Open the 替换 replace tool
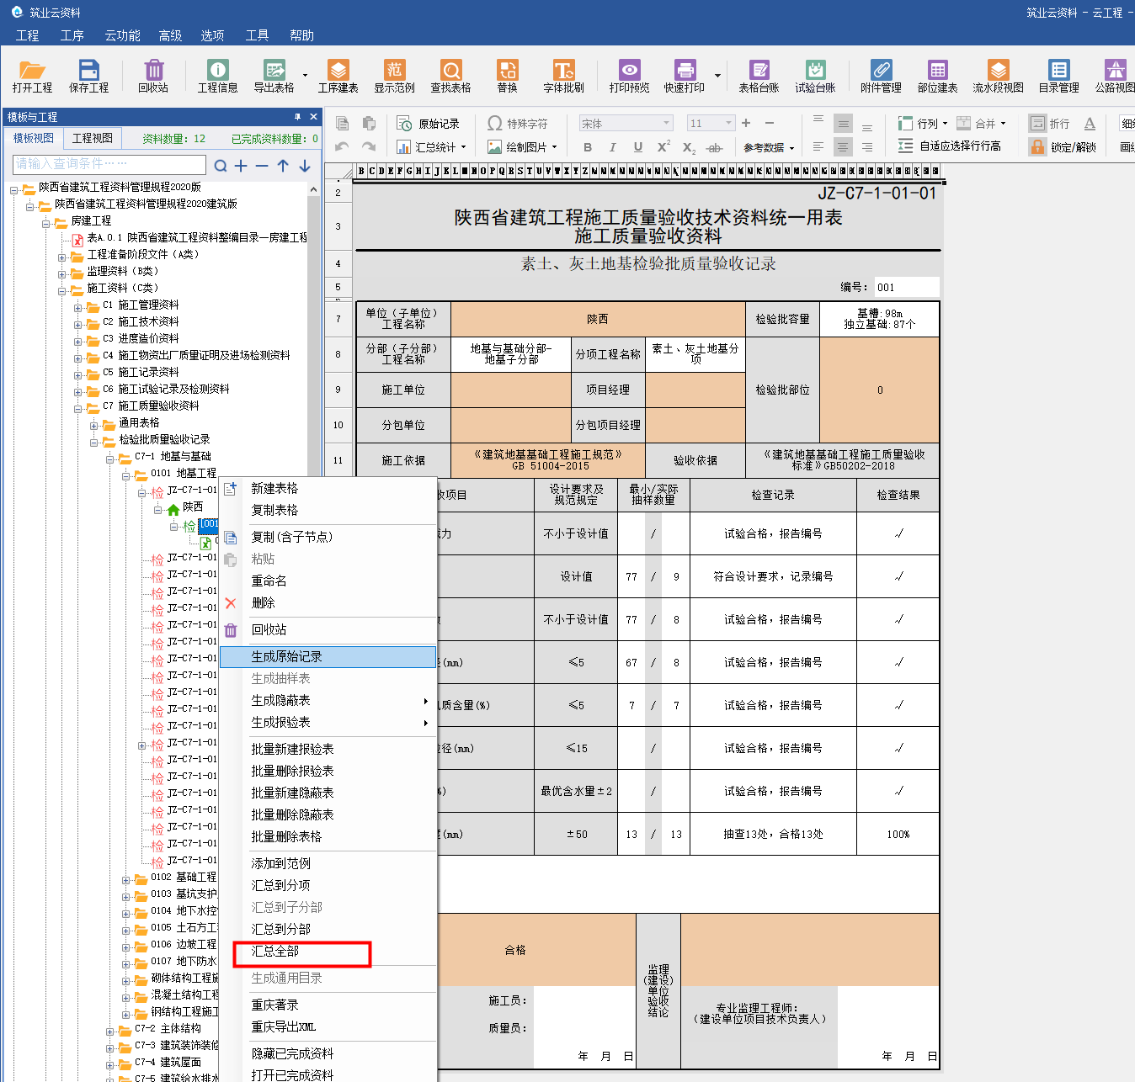1135x1082 pixels. click(508, 76)
